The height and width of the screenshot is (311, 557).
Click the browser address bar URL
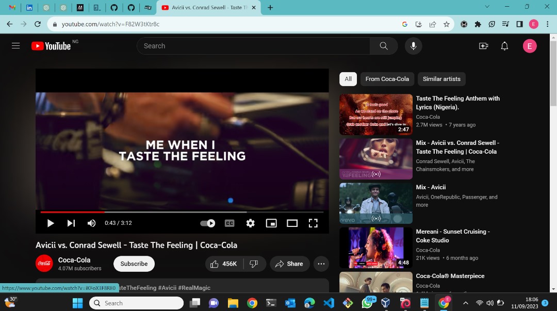click(110, 24)
